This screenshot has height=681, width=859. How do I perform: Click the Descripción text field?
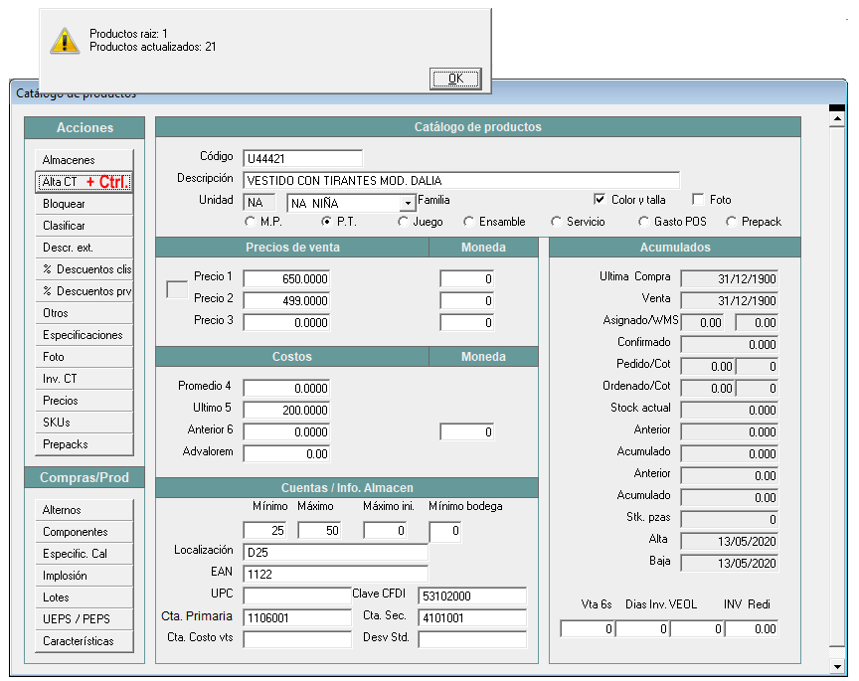(x=461, y=181)
